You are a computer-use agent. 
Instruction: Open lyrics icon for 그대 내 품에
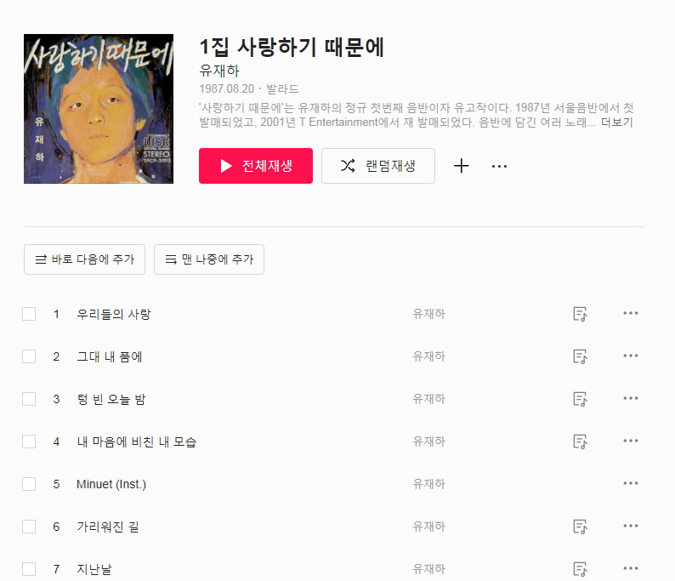[x=580, y=356]
